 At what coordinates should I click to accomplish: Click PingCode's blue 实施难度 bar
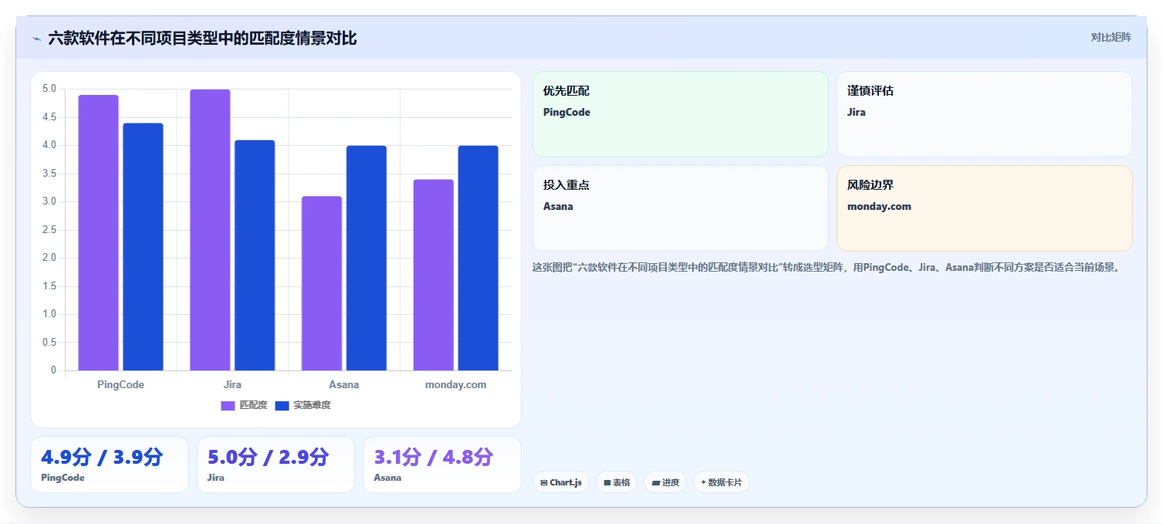point(143,247)
